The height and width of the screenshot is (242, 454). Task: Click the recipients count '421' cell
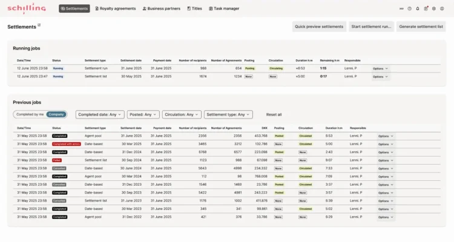click(203, 217)
